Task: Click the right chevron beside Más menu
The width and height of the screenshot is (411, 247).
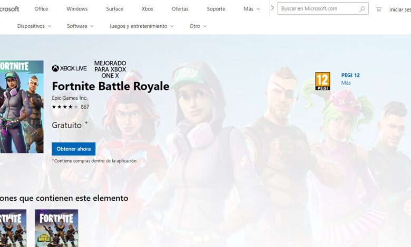Action: pos(272,8)
